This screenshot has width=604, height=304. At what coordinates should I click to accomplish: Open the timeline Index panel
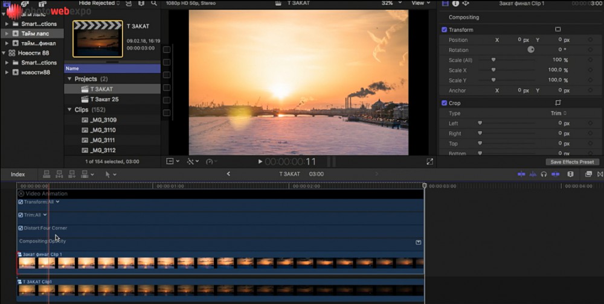(18, 174)
